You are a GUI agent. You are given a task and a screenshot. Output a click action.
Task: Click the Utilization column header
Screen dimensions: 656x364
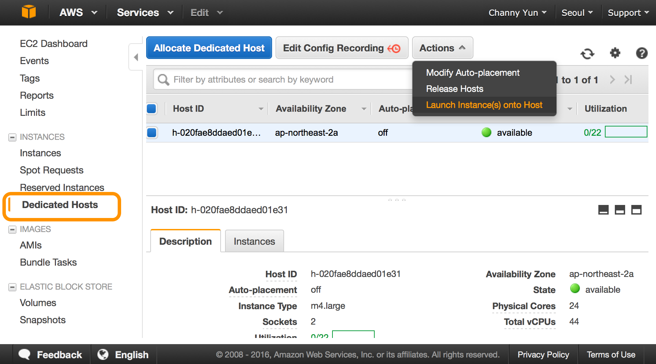(606, 109)
